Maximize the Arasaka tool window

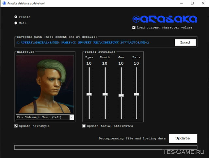pos(192,3)
